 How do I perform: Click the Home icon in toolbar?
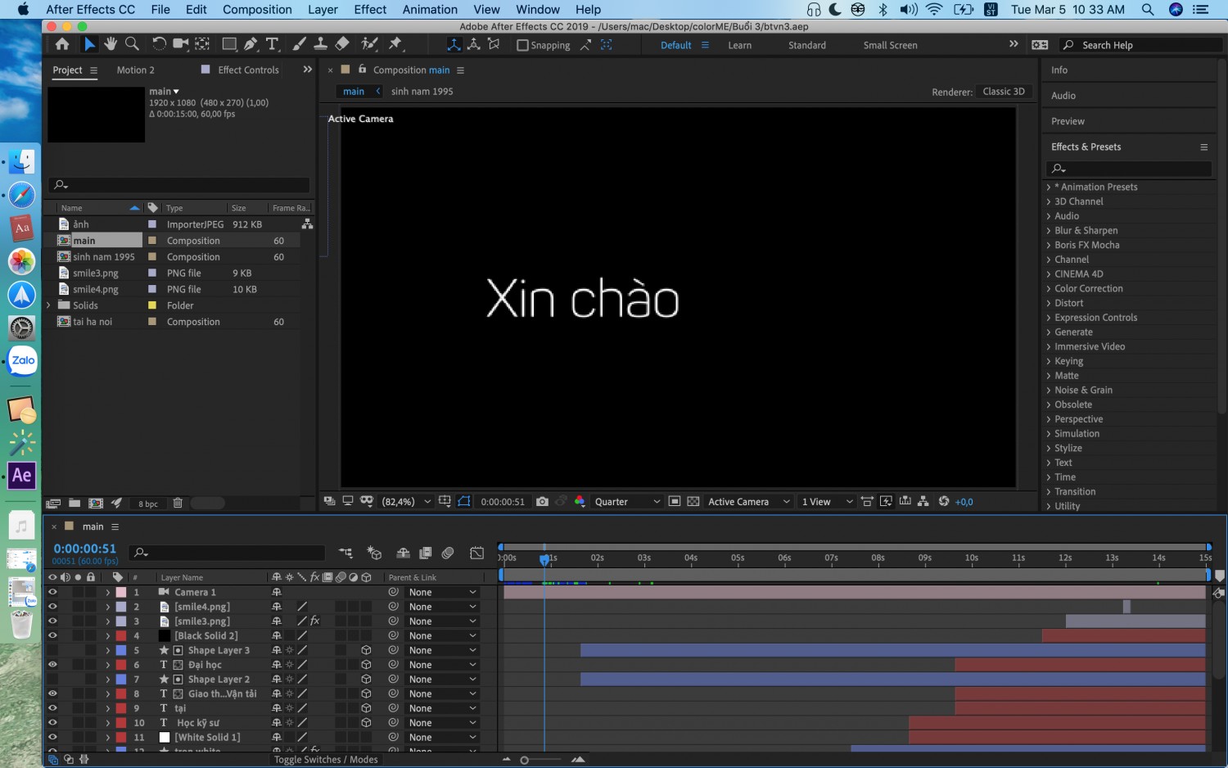pyautogui.click(x=62, y=44)
